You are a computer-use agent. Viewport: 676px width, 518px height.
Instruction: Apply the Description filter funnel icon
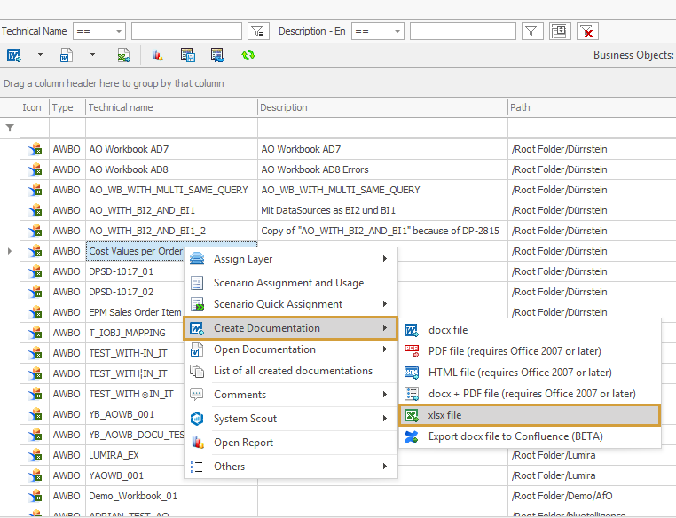531,32
